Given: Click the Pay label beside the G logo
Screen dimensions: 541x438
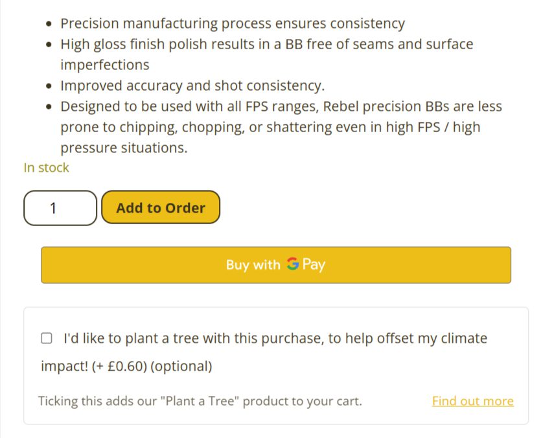Looking at the screenshot, I should coord(316,264).
